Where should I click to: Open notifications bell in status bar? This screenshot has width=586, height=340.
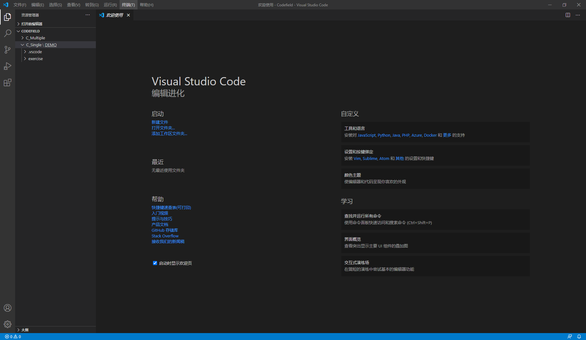(x=579, y=337)
